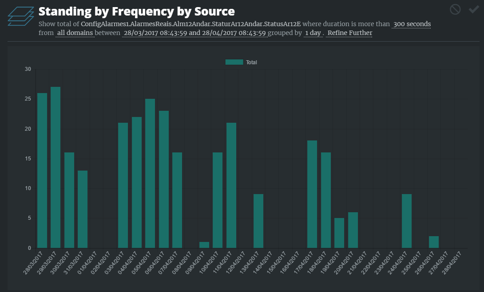Pick the 13/04/2017 bar

pos(258,221)
